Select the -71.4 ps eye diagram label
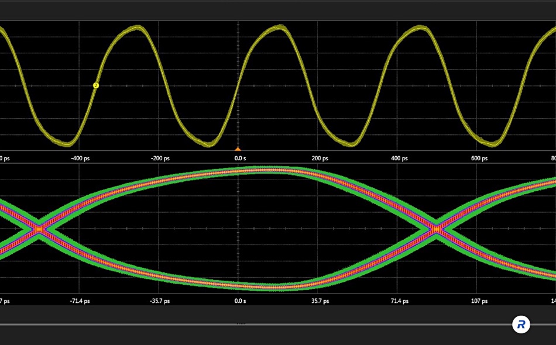556x345 pixels. point(80,301)
